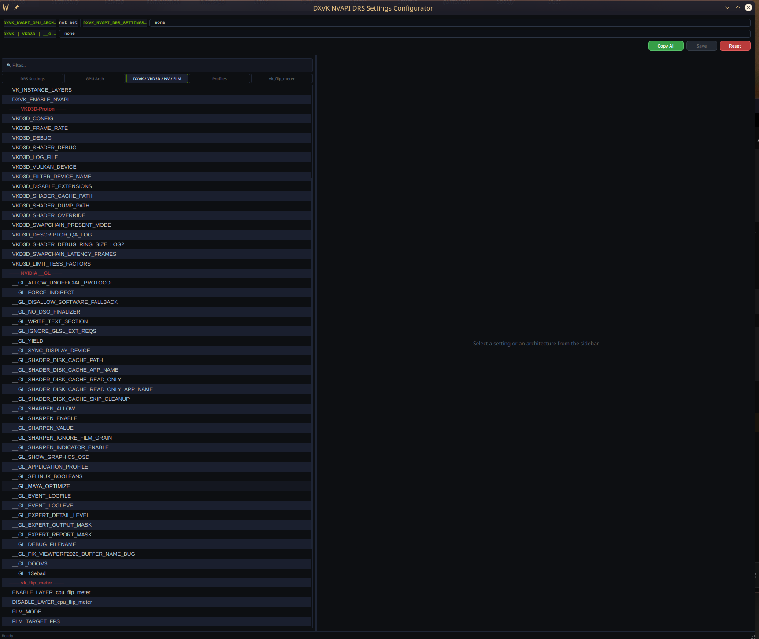Select __GL_SHADER_DISK_CACHE_READ_ONLY row
Screen dimensions: 759x639
tap(156, 380)
